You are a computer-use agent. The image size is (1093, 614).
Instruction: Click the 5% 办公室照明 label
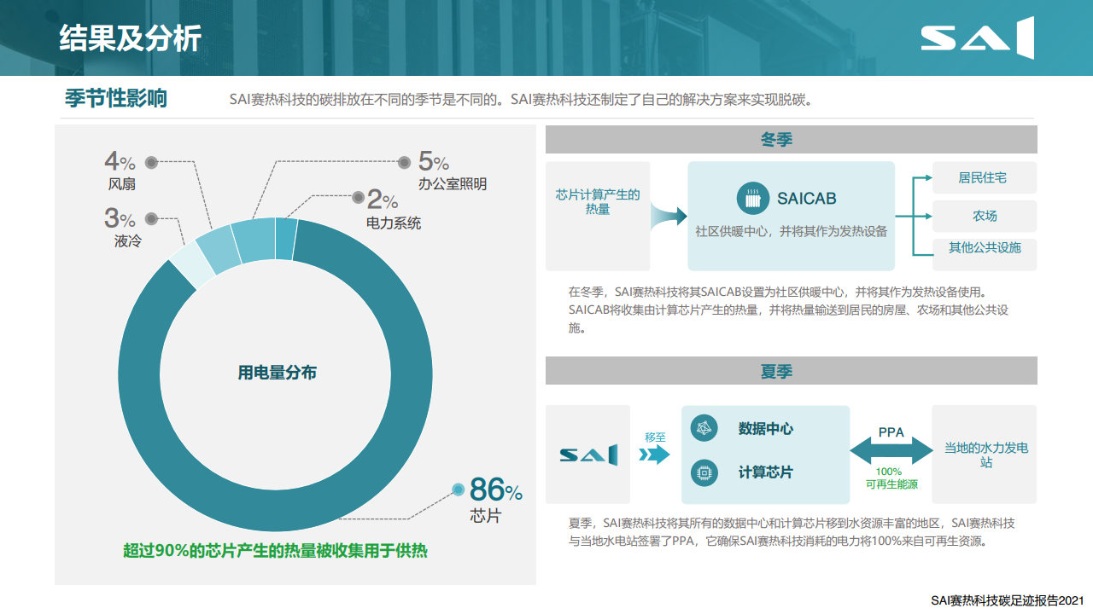point(452,171)
